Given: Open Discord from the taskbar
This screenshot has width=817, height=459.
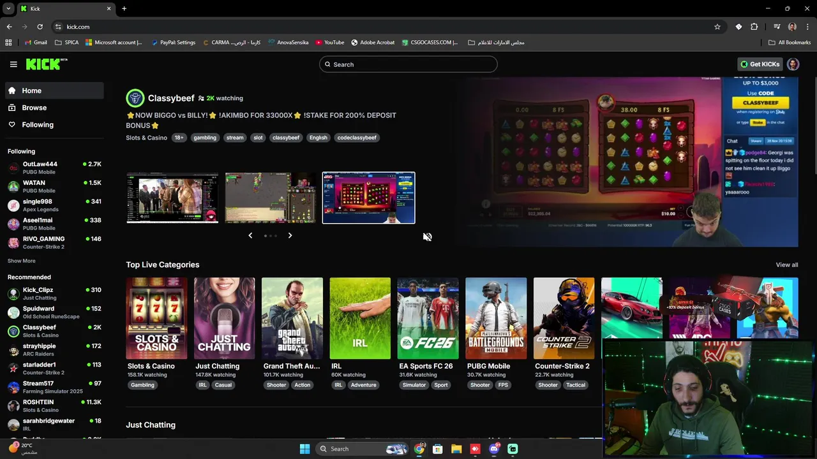Looking at the screenshot, I should [493, 449].
